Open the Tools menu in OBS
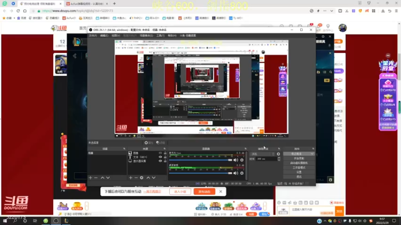The image size is (401, 225). [x=160, y=35]
